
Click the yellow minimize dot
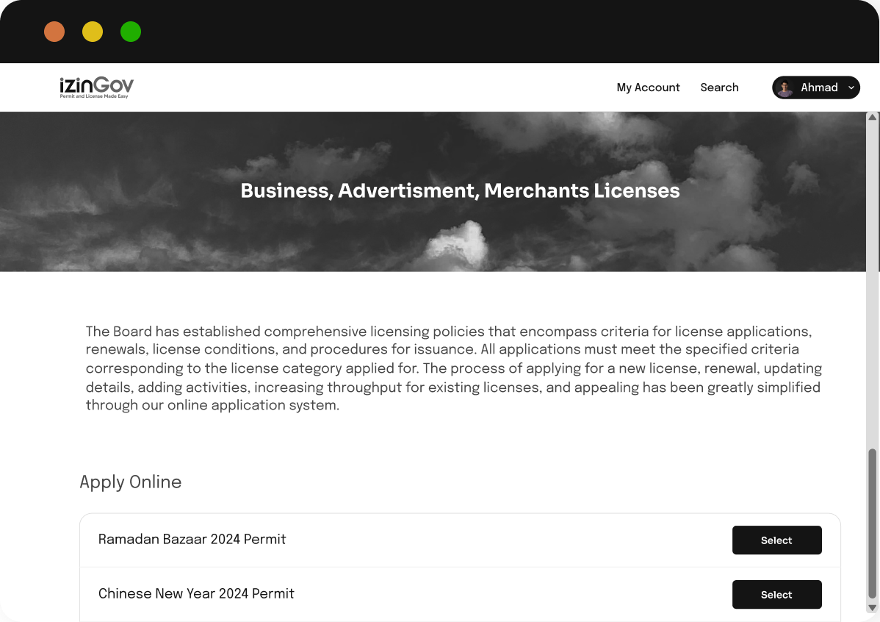[x=93, y=32]
